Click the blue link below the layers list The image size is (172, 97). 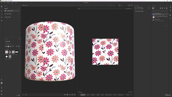[166, 26]
